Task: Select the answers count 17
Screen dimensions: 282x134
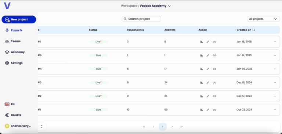Action: tap(166, 69)
